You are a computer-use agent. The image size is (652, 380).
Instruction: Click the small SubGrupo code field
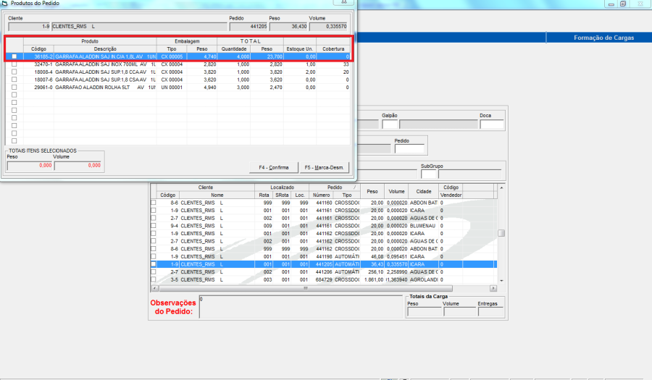click(428, 174)
